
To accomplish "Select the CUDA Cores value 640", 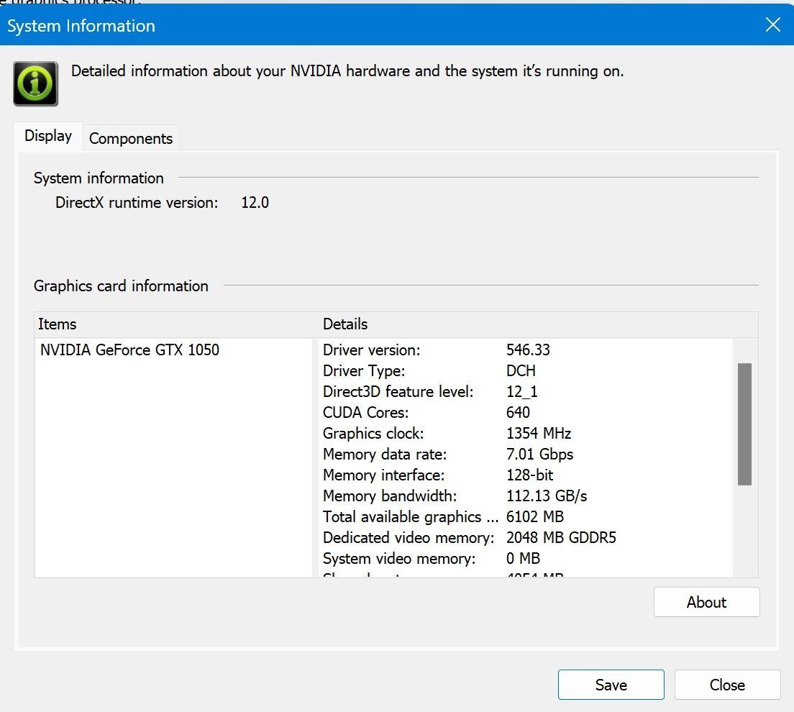I will pyautogui.click(x=518, y=412).
